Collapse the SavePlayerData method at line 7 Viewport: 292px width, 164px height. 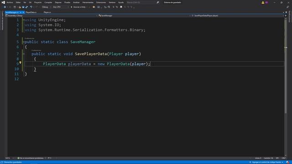24,54
